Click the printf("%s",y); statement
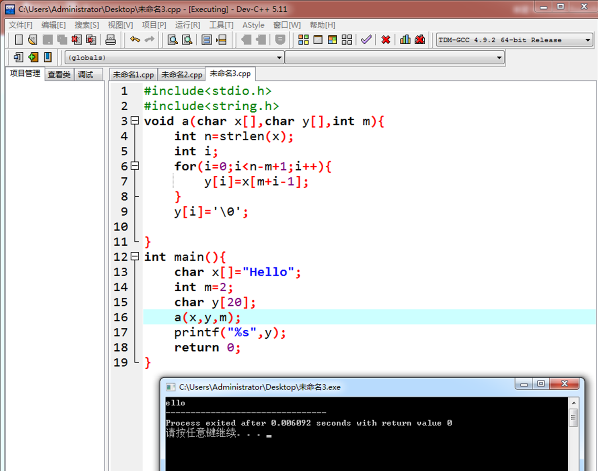 [230, 332]
